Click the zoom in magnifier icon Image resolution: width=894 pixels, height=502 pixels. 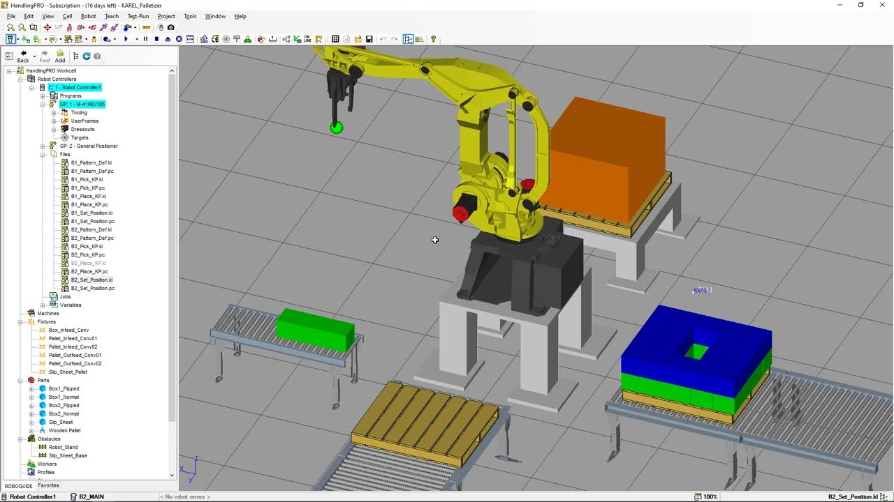[x=10, y=27]
